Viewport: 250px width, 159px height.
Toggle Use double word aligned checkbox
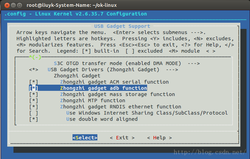point(33,119)
